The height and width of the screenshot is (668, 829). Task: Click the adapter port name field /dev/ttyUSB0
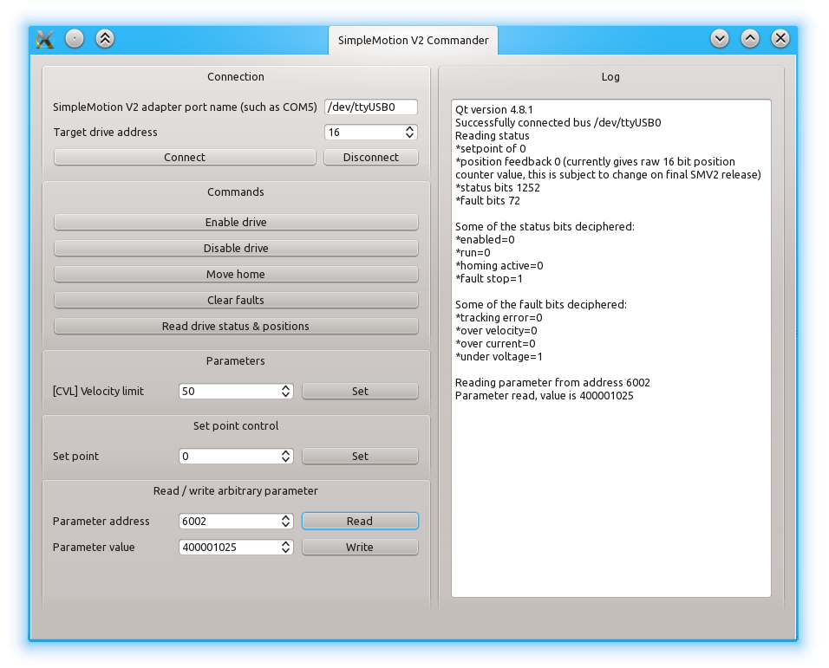click(x=370, y=107)
